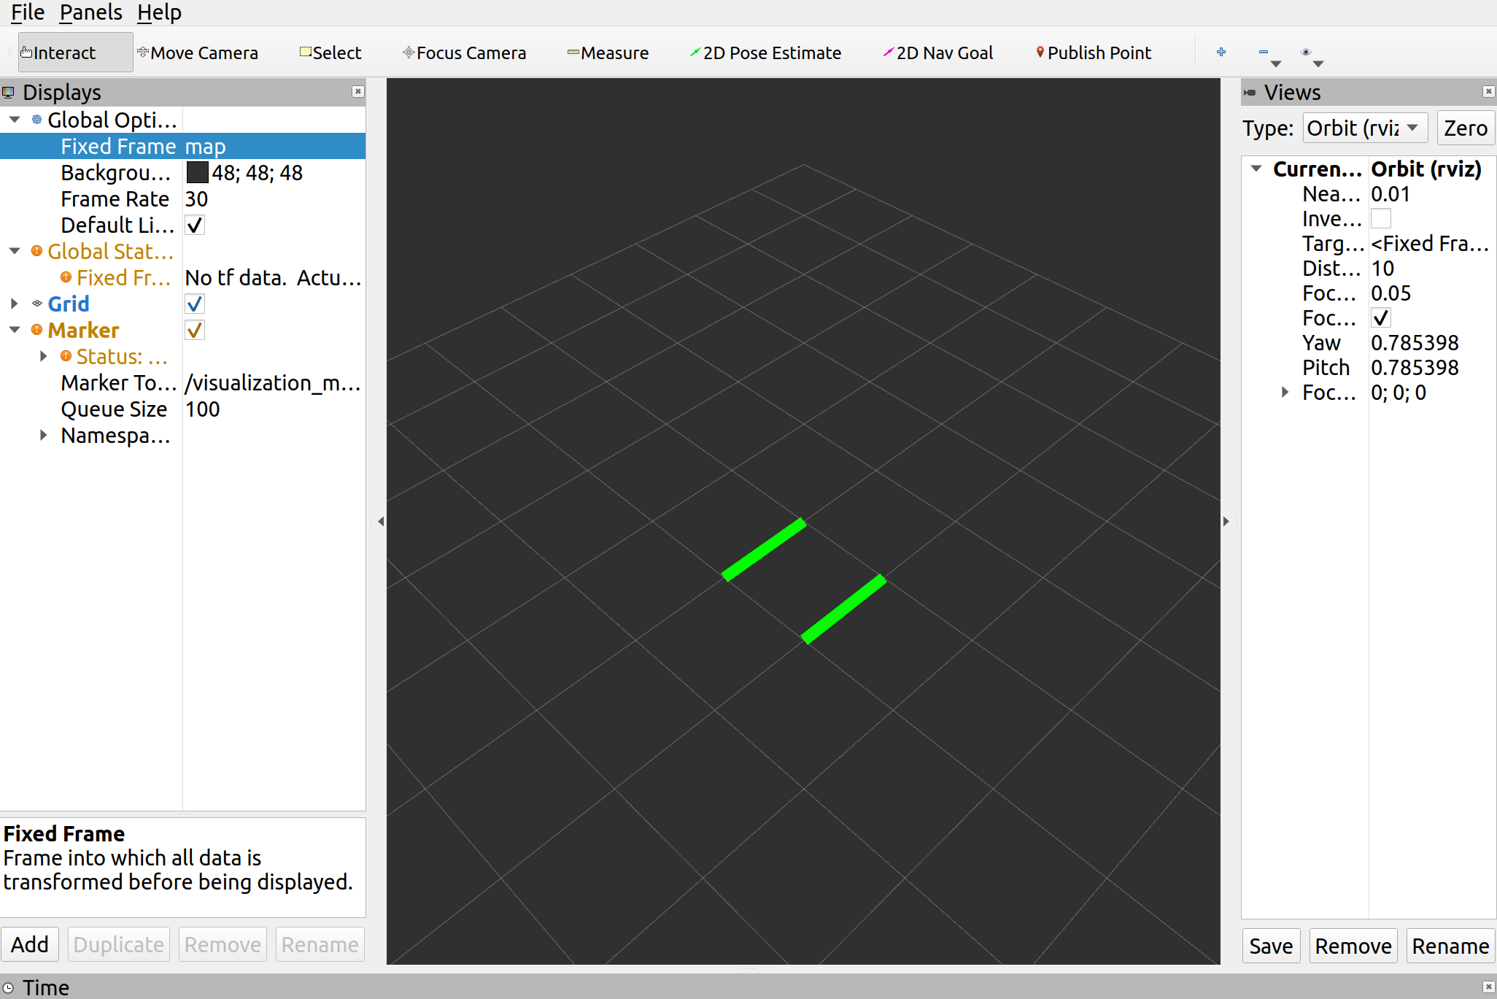The height and width of the screenshot is (999, 1497).
Task: Click the lower green marker line
Action: (x=844, y=609)
